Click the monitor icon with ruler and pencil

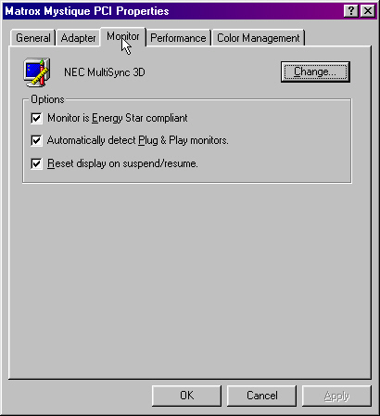click(x=37, y=72)
